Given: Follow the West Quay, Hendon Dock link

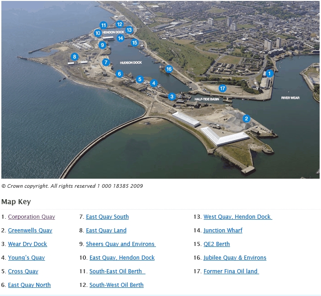Looking at the screenshot, I should pos(237,217).
